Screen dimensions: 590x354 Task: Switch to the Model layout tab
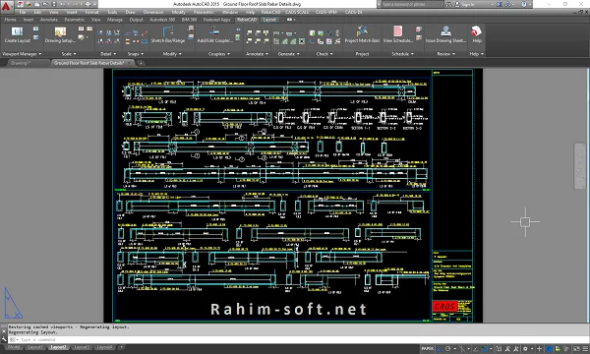[x=14, y=347]
